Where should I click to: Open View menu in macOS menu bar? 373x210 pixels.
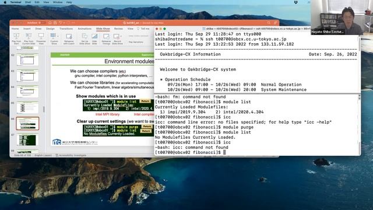click(46, 2)
